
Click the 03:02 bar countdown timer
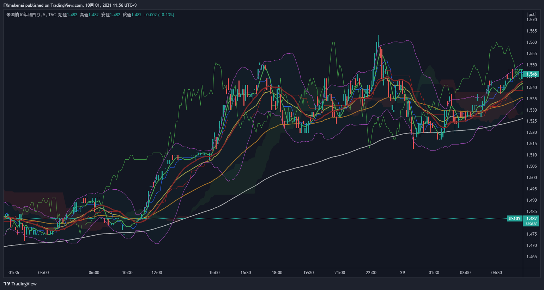[531, 224]
